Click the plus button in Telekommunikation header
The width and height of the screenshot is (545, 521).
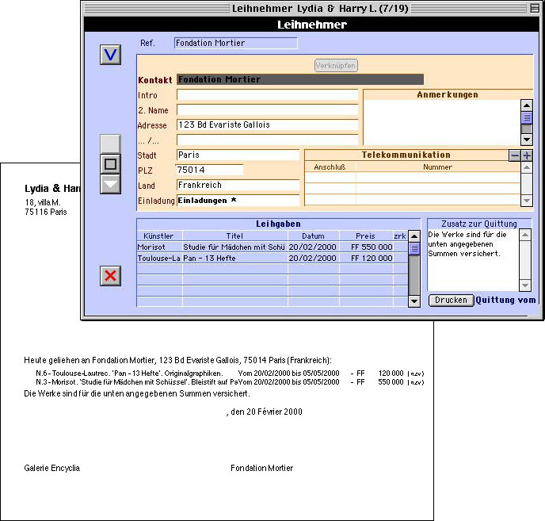point(527,155)
